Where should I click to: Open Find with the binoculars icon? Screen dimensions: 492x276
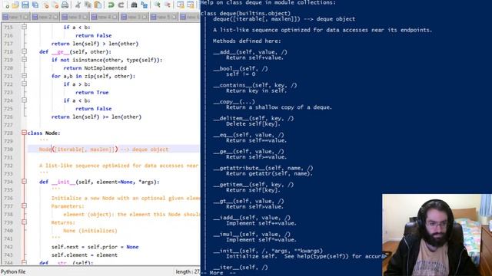(134, 5)
